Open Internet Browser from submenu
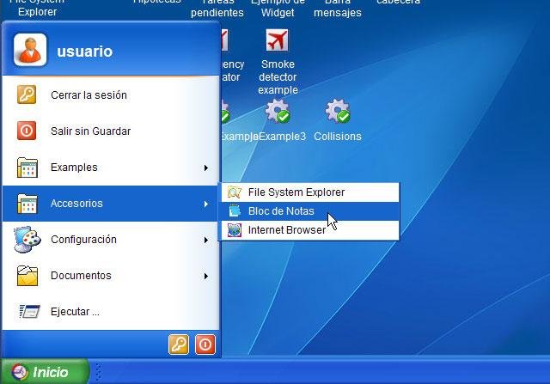 click(310, 230)
